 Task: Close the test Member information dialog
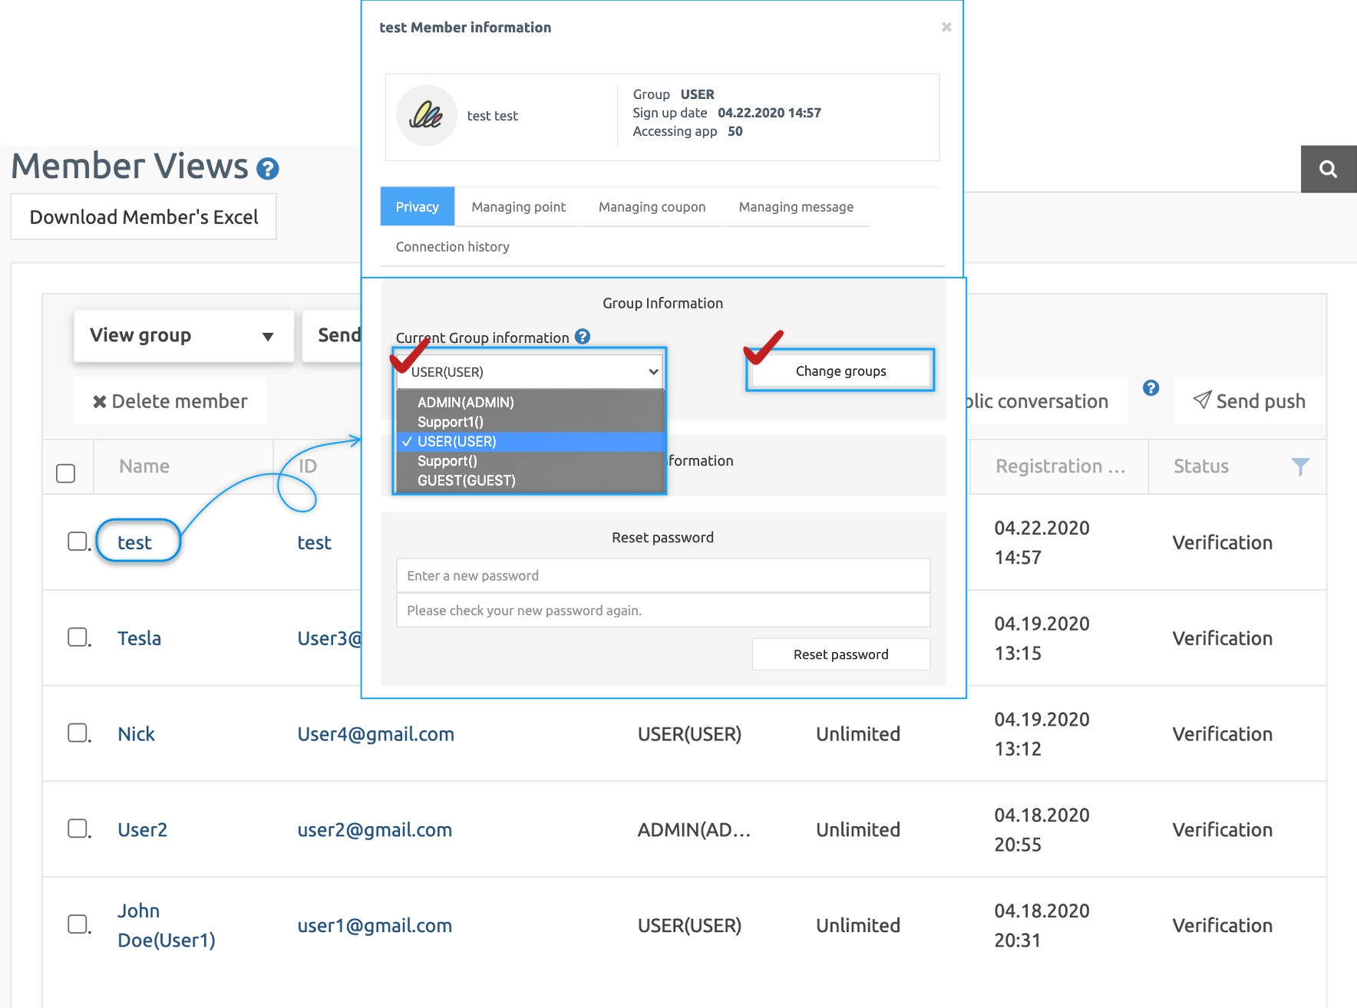(x=946, y=27)
